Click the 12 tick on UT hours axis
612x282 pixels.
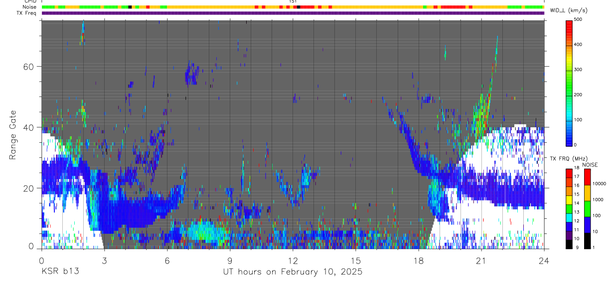tap(293, 260)
